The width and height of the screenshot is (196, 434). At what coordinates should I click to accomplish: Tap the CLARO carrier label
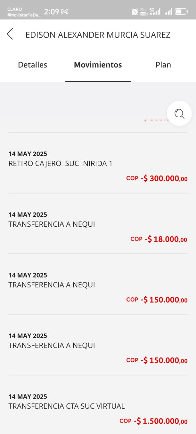tap(15, 9)
